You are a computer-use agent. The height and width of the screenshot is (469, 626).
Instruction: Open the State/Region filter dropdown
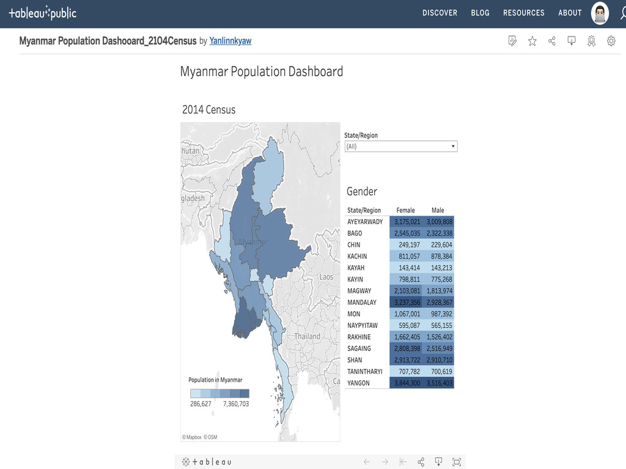coord(452,146)
